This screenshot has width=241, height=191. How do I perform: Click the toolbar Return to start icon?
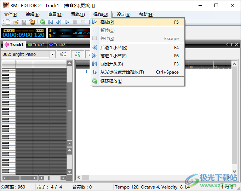(x=51, y=22)
